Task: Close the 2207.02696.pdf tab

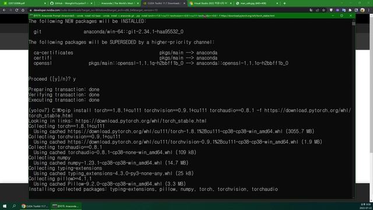Action: 45,3
